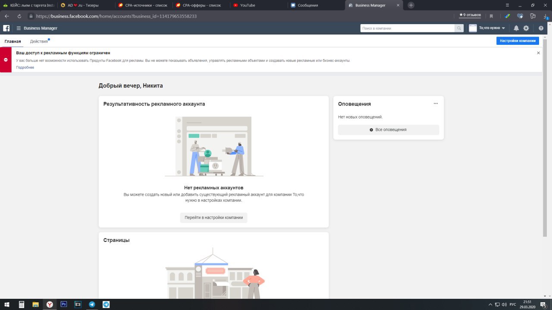Bookmark this page with the ribbon icon
This screenshot has height=310, width=552.
tap(491, 16)
